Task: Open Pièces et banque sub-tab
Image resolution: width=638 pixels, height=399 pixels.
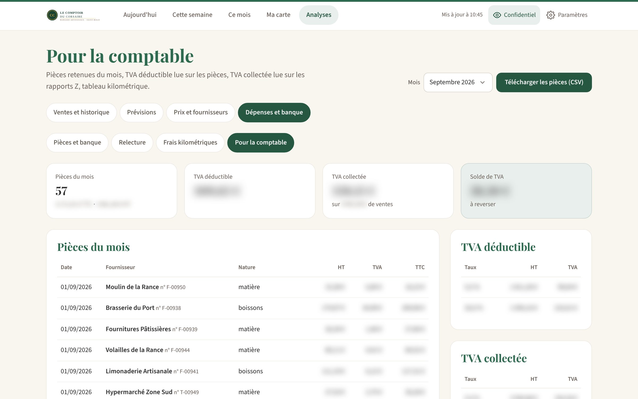Action: (x=77, y=143)
